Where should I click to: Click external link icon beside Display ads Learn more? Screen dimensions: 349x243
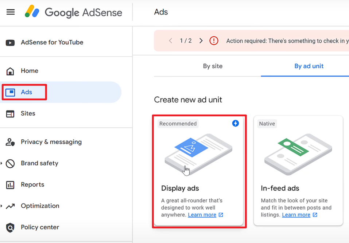coord(221,215)
